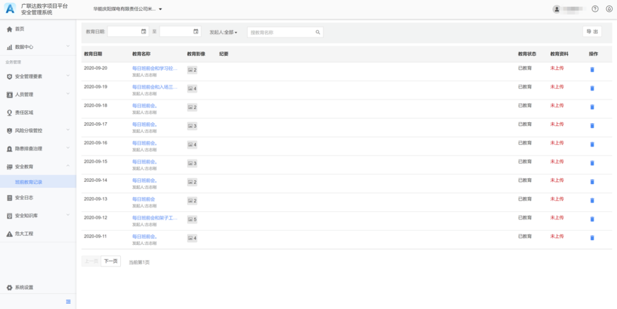The image size is (617, 309).
Task: Delete the 2020-09-17 education record
Action: (x=592, y=126)
